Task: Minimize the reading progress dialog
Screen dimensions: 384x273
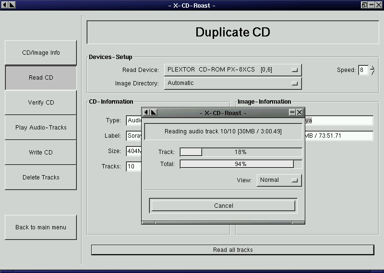Action: click(x=292, y=112)
